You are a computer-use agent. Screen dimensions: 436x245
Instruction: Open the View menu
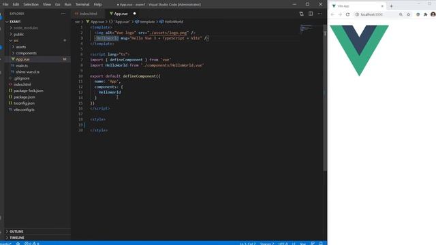coord(47,5)
